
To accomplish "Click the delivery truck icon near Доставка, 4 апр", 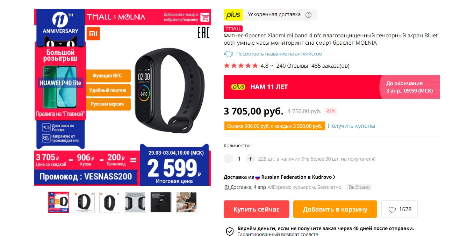I will (x=226, y=187).
